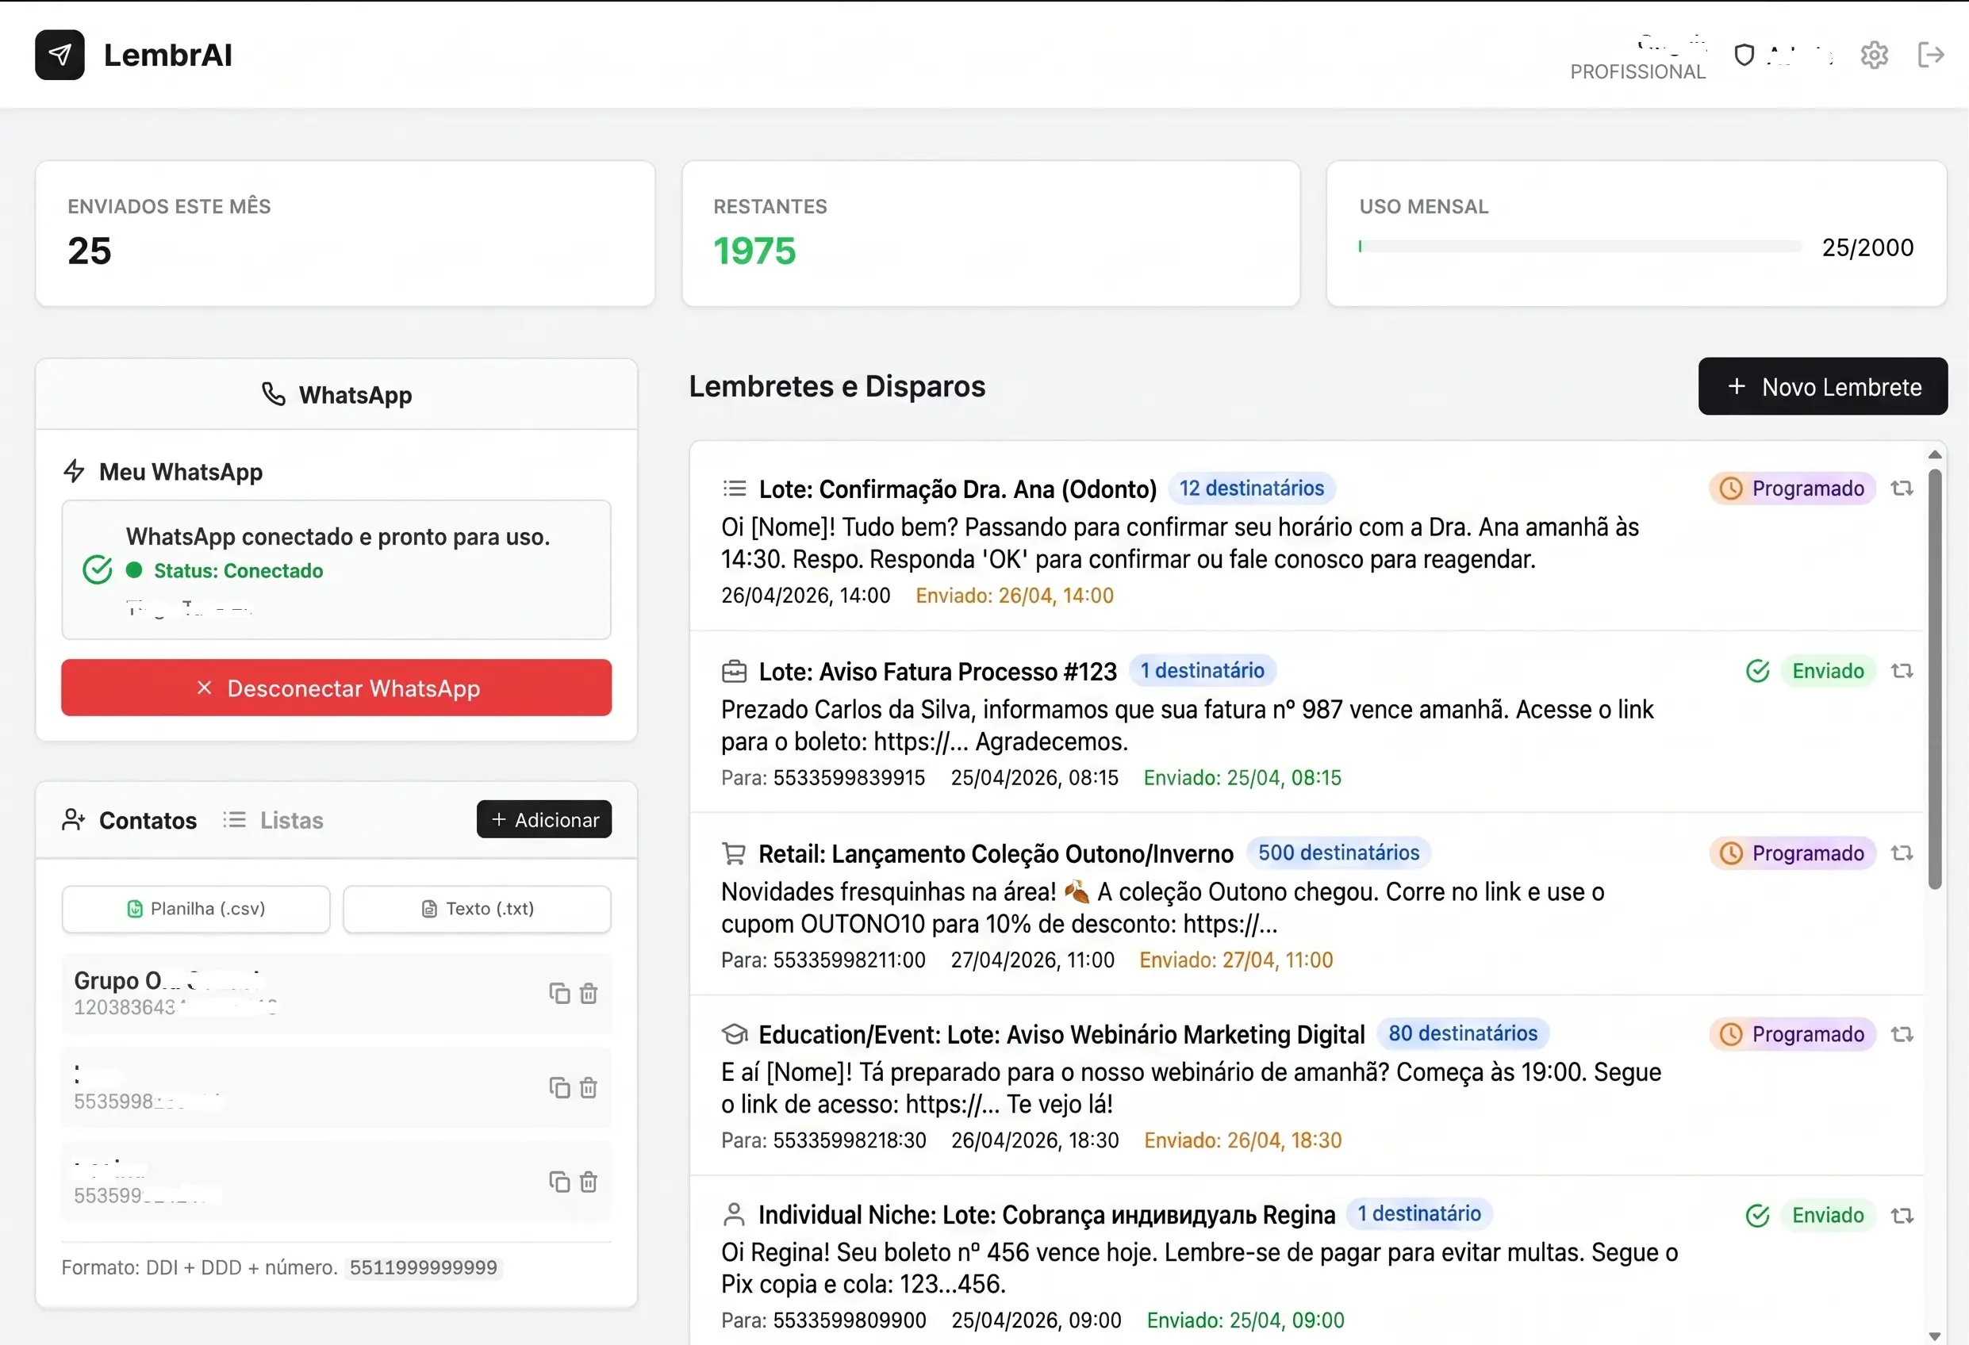Click the 1 destinatário badge on Aviso Fatura
Image resolution: width=1969 pixels, height=1345 pixels.
[1201, 671]
